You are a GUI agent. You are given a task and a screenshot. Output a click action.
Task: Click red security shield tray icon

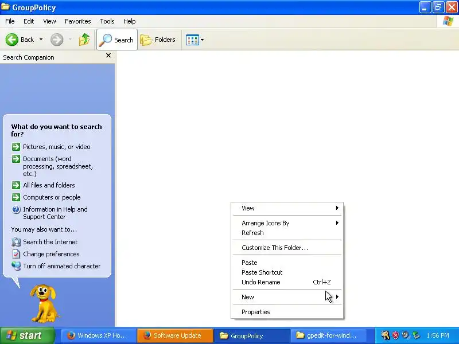[x=395, y=335]
